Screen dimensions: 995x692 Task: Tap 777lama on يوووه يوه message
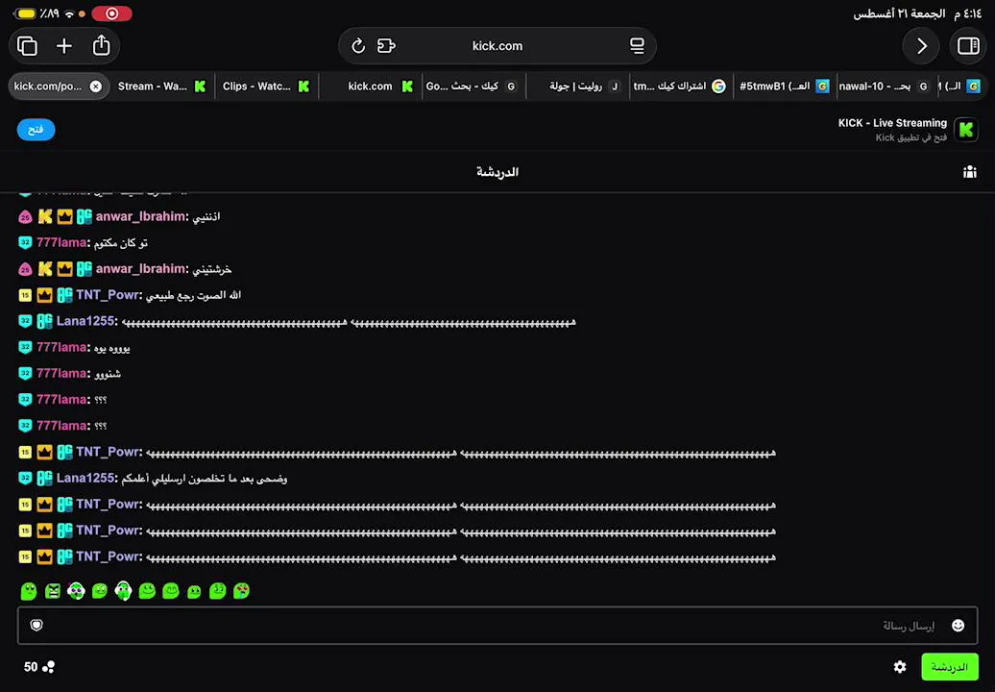(x=62, y=347)
